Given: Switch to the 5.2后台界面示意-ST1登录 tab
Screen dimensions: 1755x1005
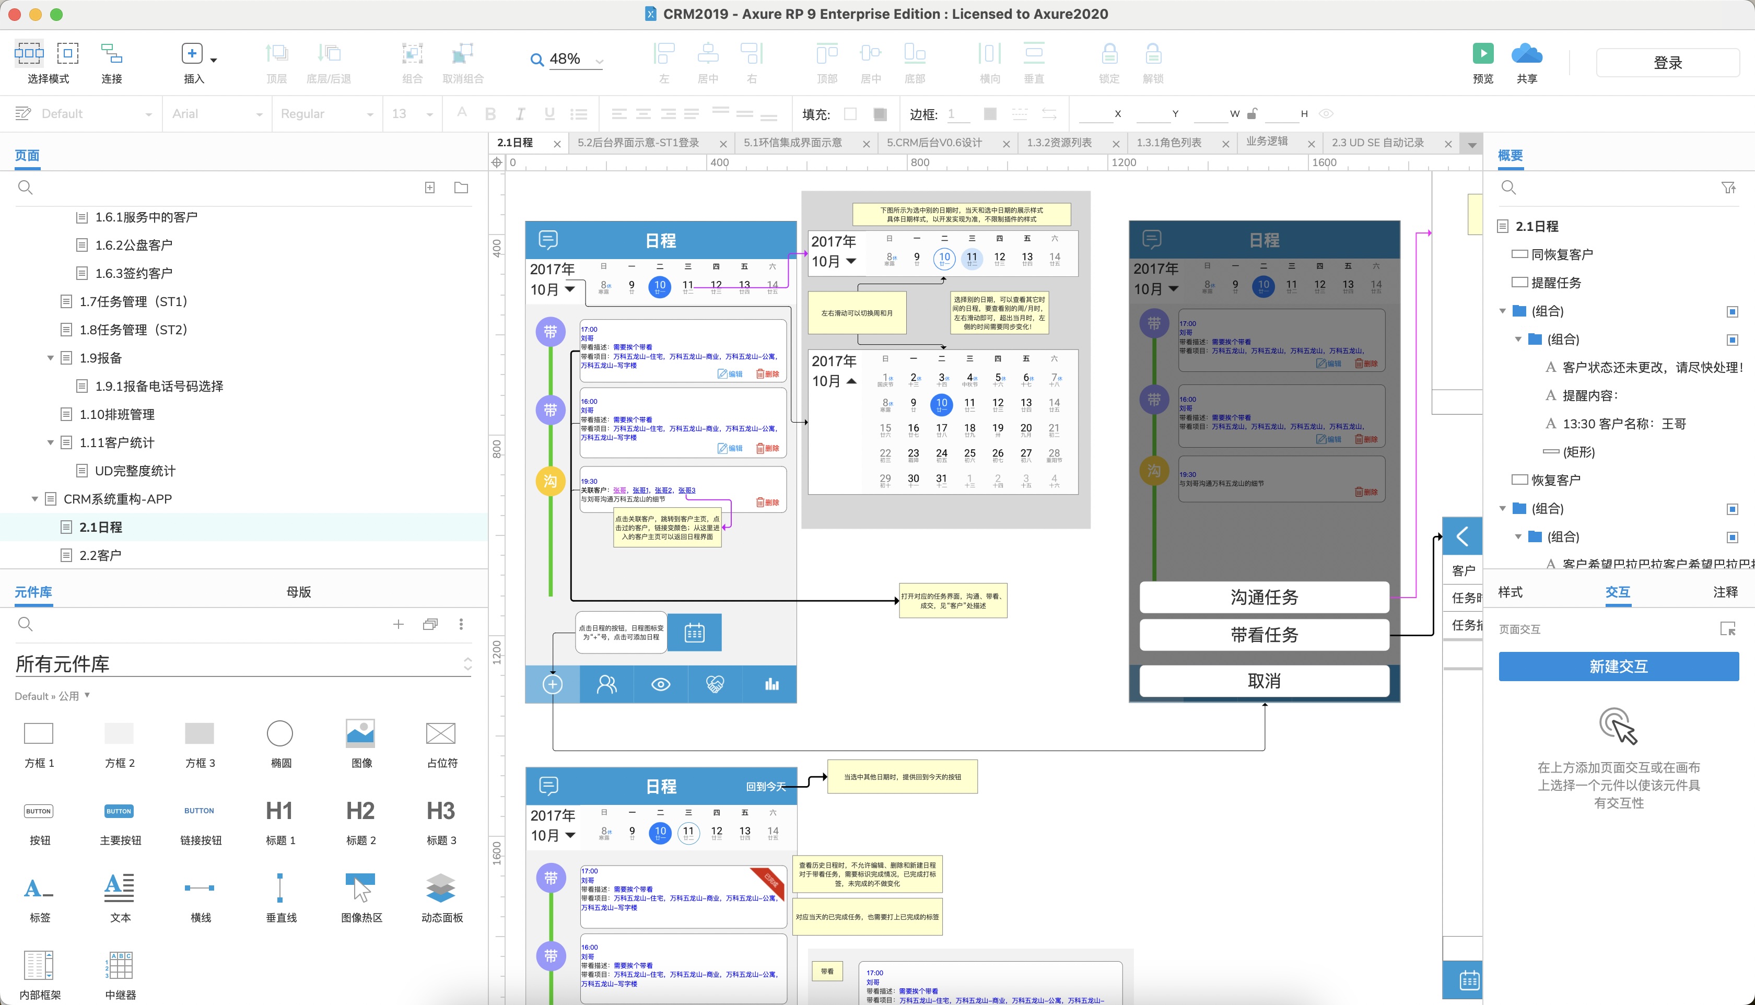Looking at the screenshot, I should point(638,143).
